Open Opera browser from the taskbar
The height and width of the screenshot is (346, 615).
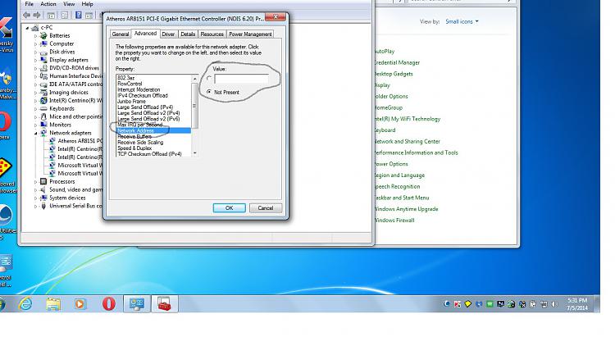click(x=108, y=304)
